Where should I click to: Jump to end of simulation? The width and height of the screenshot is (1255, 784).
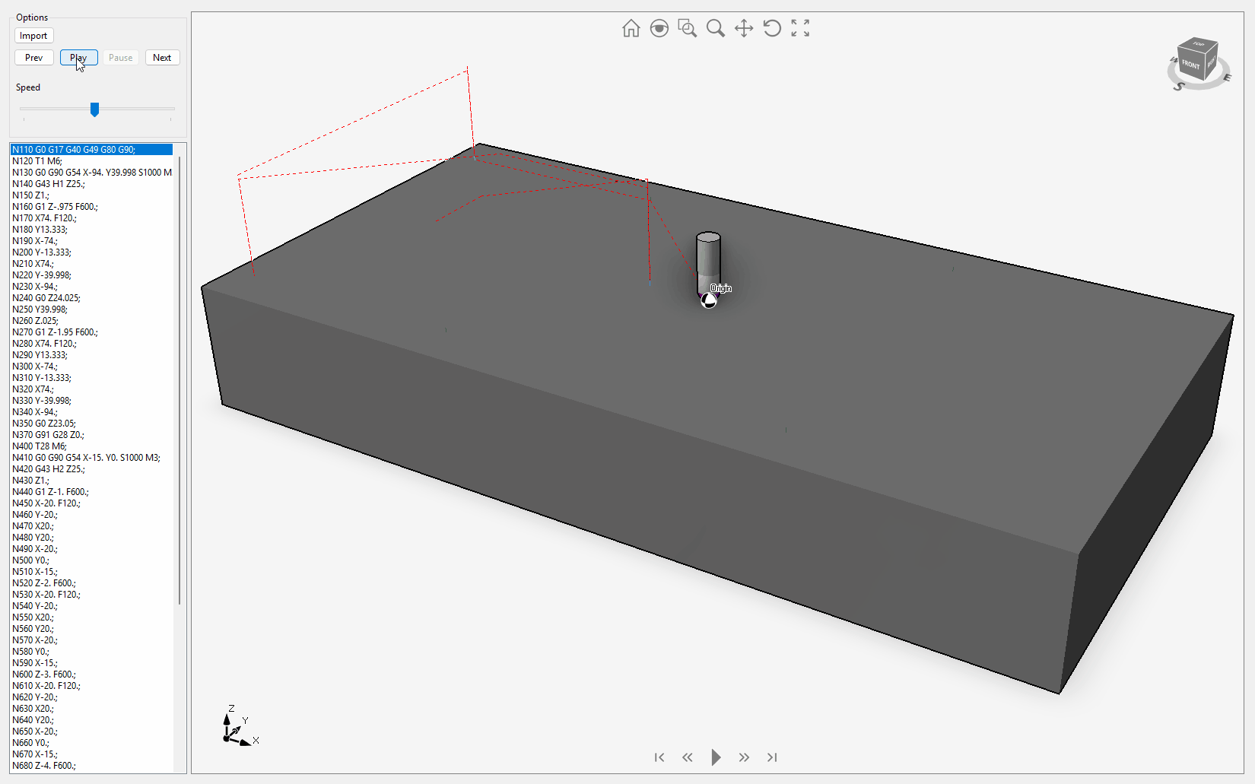pyautogui.click(x=772, y=757)
